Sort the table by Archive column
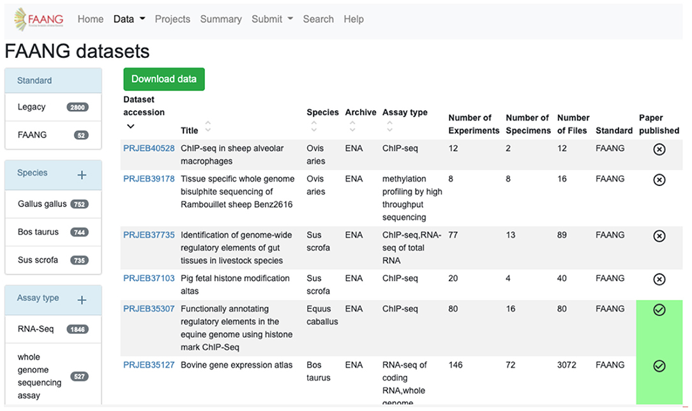Viewport: 692px width, 411px height. point(352,126)
